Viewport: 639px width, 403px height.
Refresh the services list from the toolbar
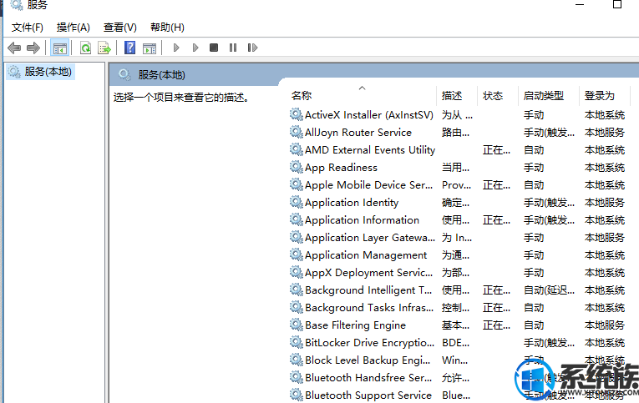[85, 48]
